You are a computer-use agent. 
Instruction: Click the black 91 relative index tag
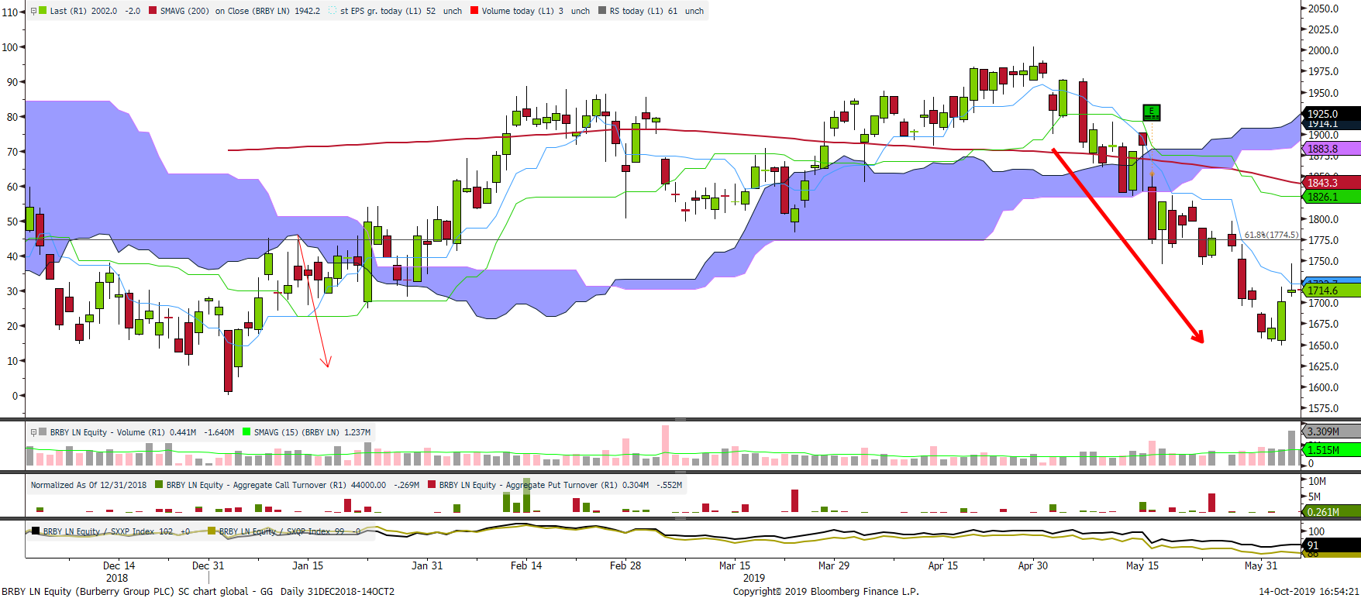point(1332,545)
